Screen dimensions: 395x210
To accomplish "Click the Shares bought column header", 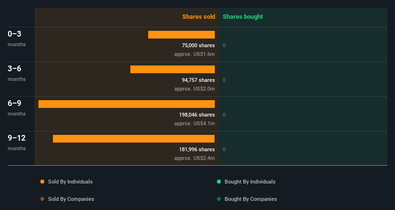I will (242, 17).
